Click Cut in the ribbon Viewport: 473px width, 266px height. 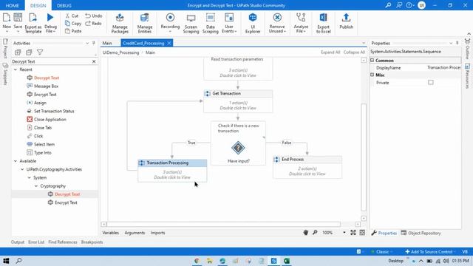72,16
